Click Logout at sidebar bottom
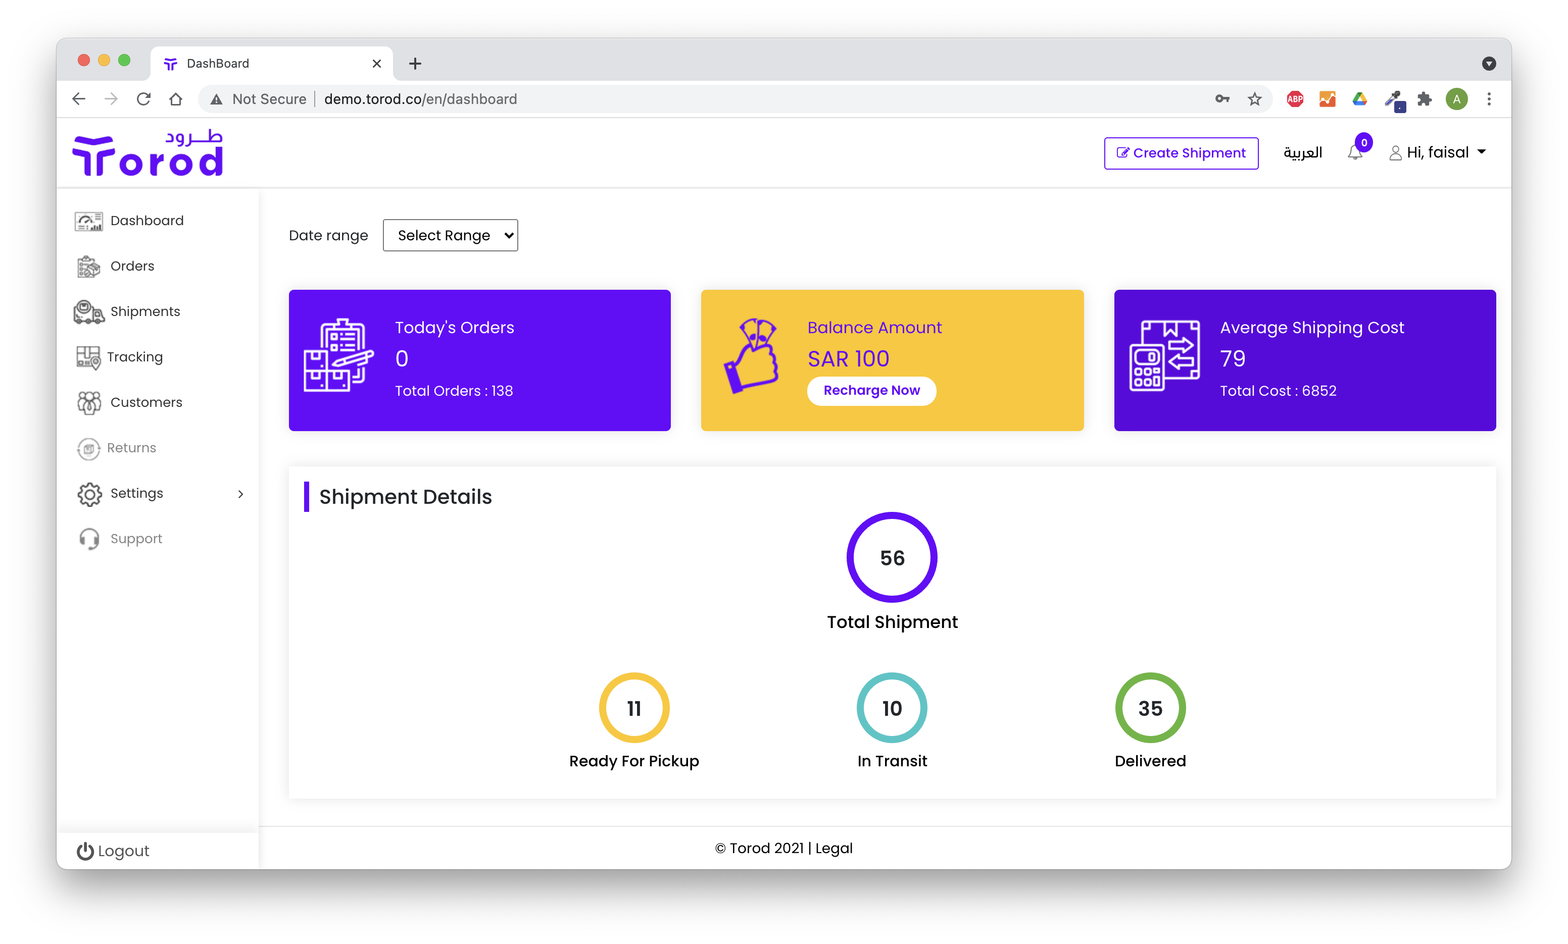Viewport: 1568px width, 944px height. click(x=113, y=851)
